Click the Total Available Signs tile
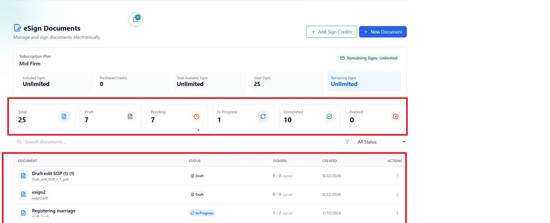This screenshot has width=550, height=223. pyautogui.click(x=210, y=82)
